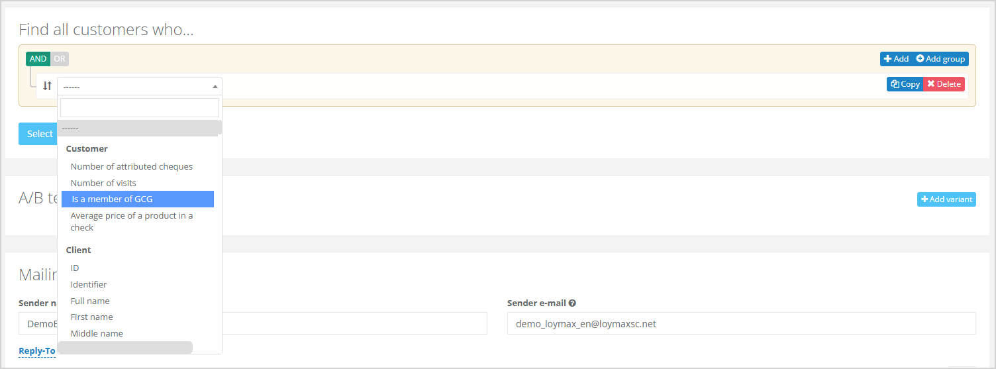996x369 pixels.
Task: Click Add group button
Action: [x=940, y=59]
